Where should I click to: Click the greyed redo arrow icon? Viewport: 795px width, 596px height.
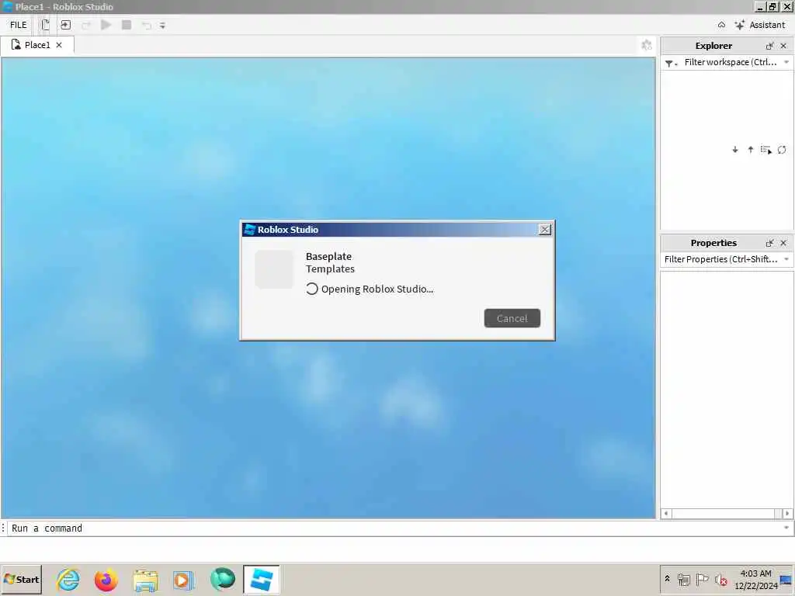86,26
